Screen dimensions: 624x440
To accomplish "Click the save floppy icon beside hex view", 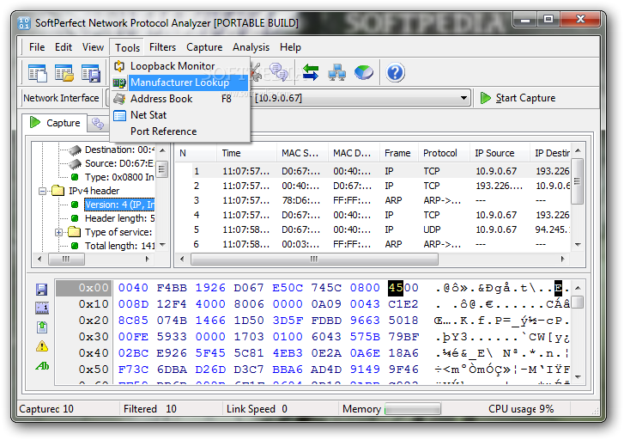I will click(x=41, y=290).
